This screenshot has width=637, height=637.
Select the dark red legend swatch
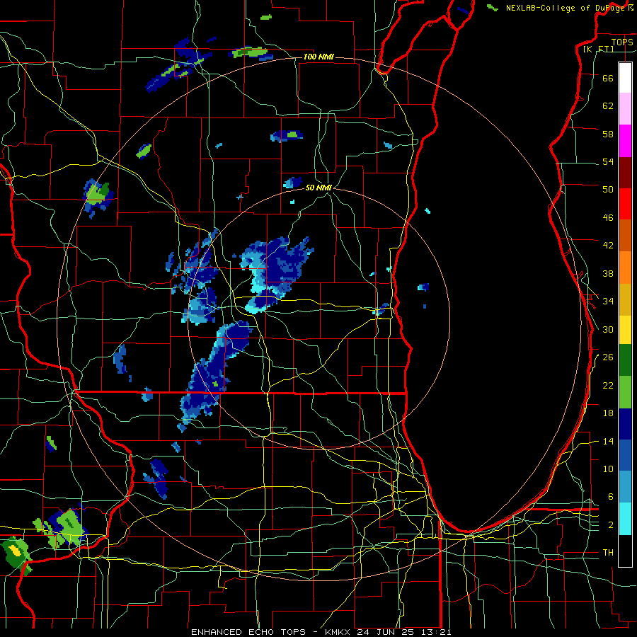point(625,173)
